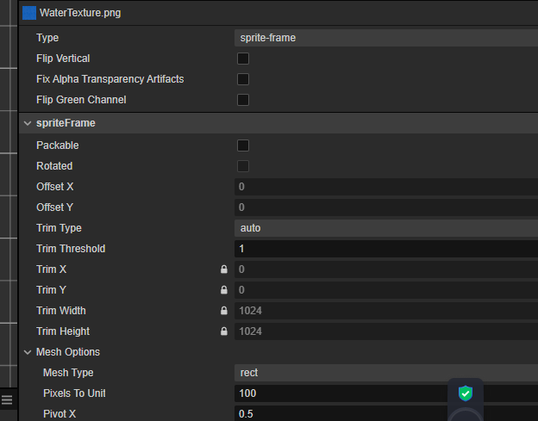Focus the Trim Threshold input field

pyautogui.click(x=386, y=249)
